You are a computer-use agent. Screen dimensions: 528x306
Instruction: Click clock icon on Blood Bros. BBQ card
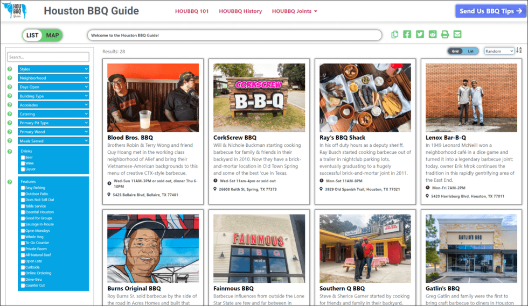[109, 183]
